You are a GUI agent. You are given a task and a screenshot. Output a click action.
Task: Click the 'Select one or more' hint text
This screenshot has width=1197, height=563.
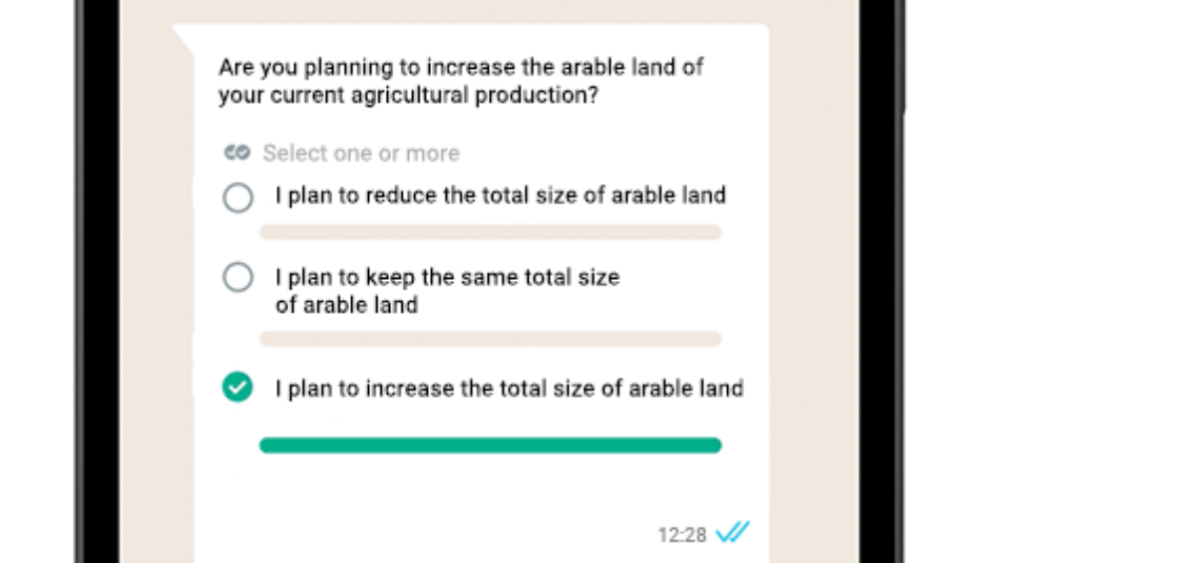361,153
